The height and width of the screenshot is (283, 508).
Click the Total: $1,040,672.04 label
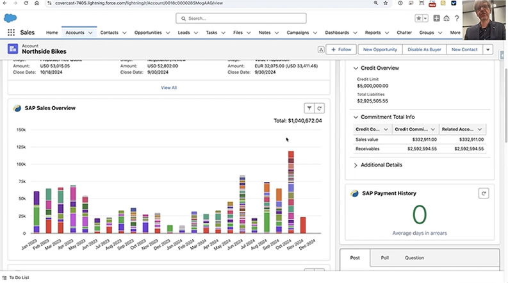[x=298, y=120]
